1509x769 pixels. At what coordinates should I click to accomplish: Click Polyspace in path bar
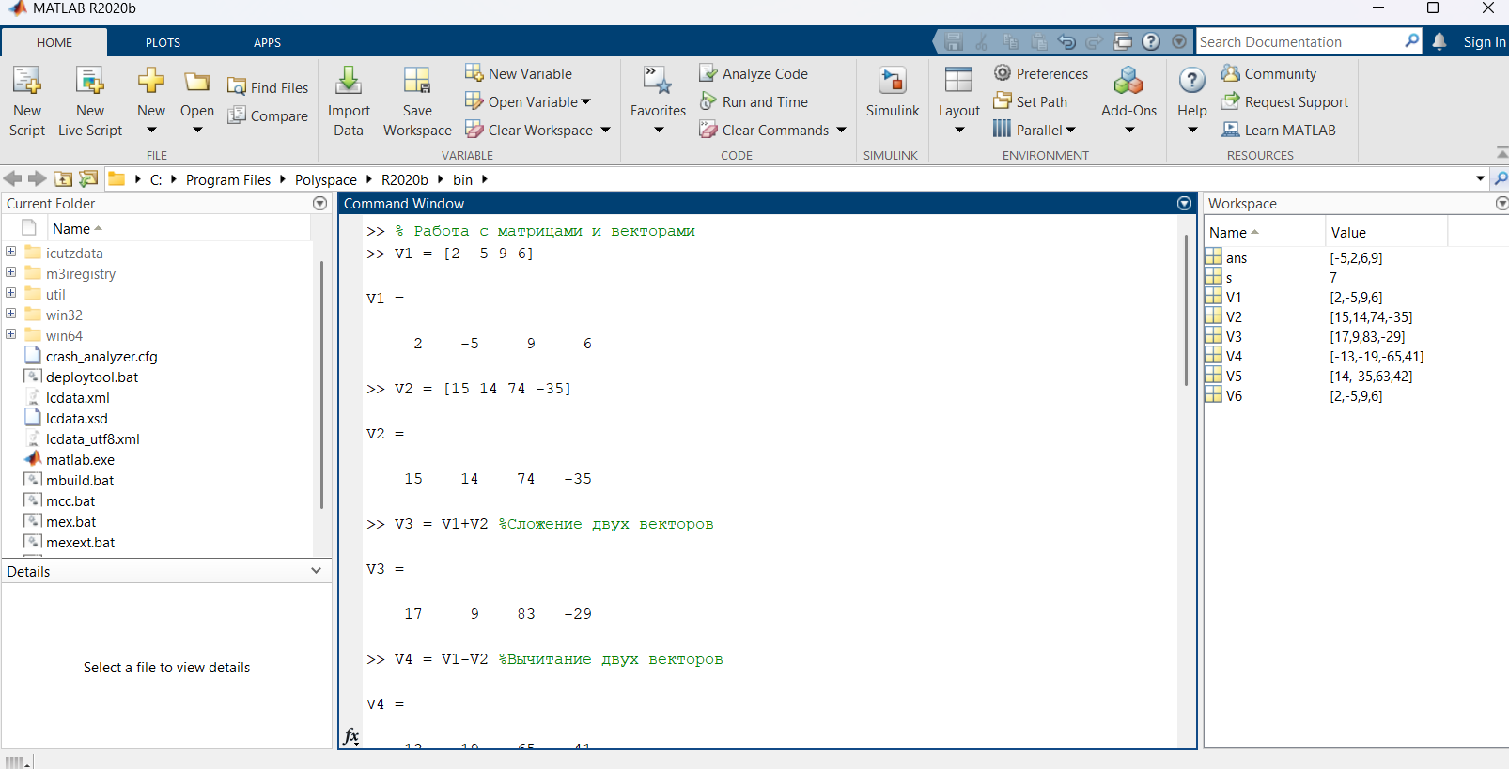(x=326, y=179)
